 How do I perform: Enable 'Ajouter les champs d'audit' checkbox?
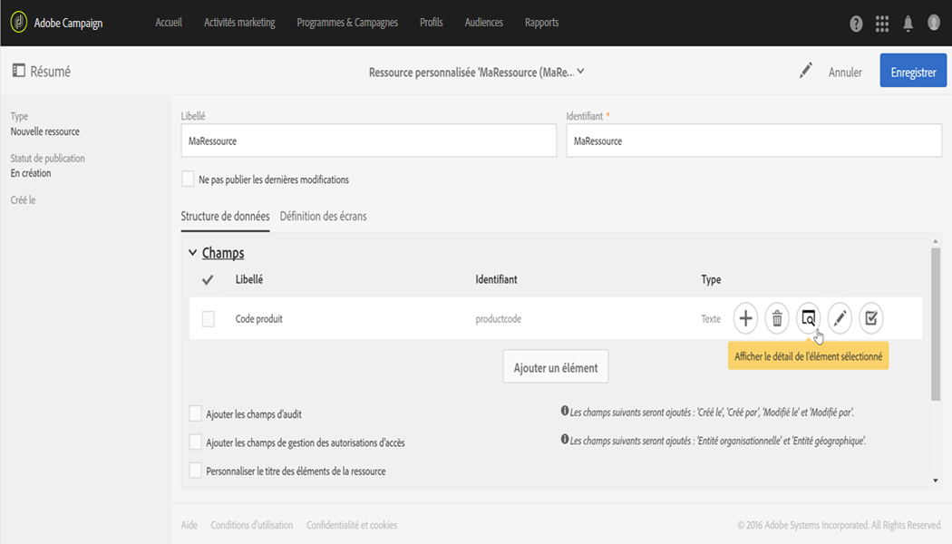(x=195, y=413)
